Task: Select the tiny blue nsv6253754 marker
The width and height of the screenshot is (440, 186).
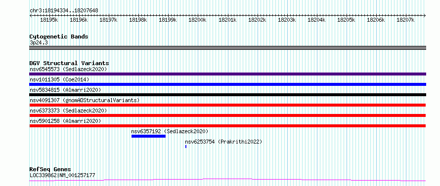Action: point(186,147)
